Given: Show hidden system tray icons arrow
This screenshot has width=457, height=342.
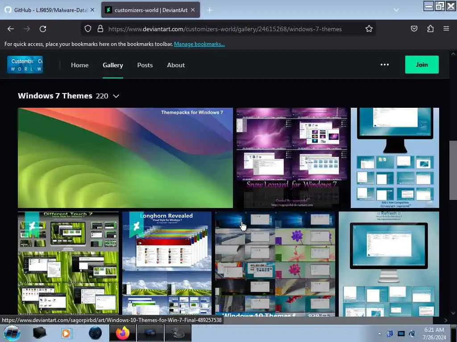Looking at the screenshot, I should pyautogui.click(x=379, y=334).
